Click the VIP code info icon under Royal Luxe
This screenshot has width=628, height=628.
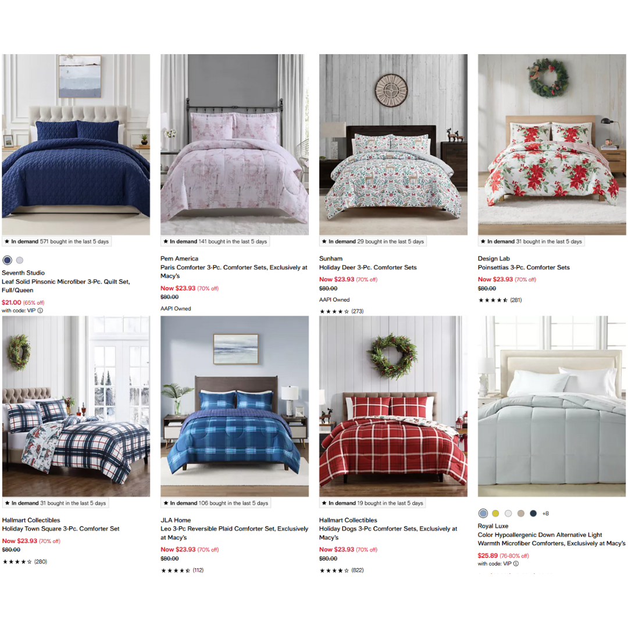[516, 563]
